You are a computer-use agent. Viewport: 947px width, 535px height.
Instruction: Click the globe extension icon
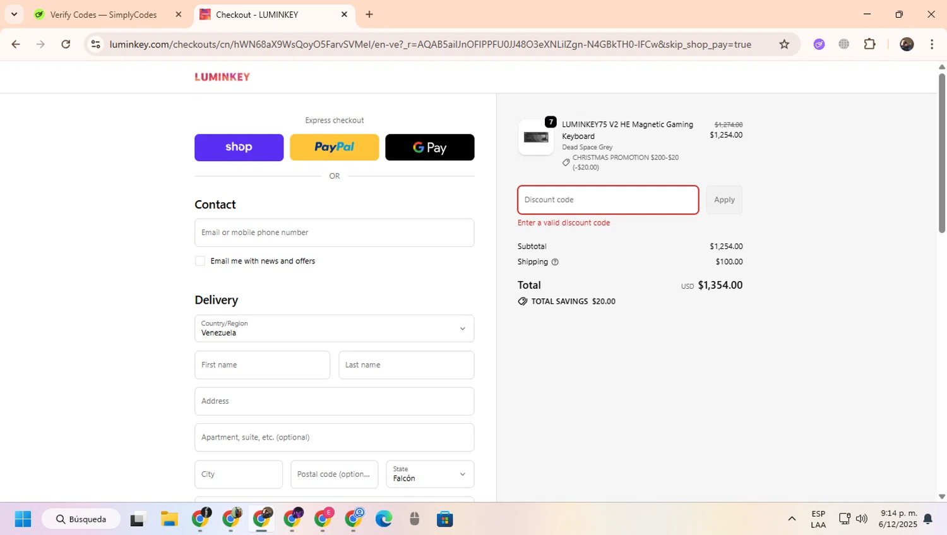click(843, 44)
